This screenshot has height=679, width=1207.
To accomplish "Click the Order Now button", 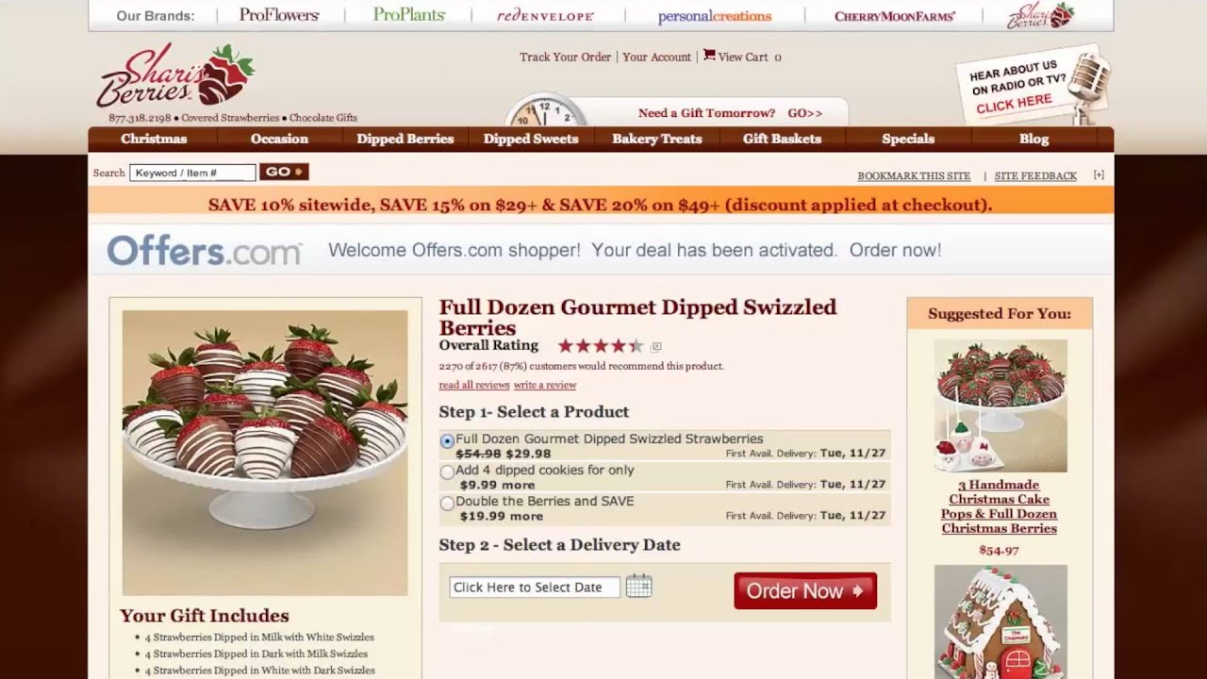I will tap(805, 590).
